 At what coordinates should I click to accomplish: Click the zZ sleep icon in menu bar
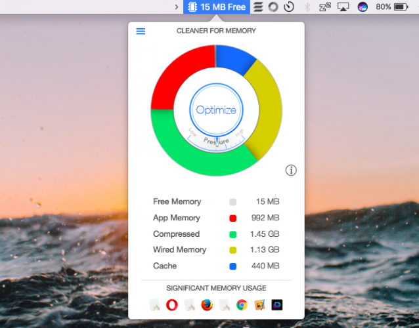tap(325, 7)
